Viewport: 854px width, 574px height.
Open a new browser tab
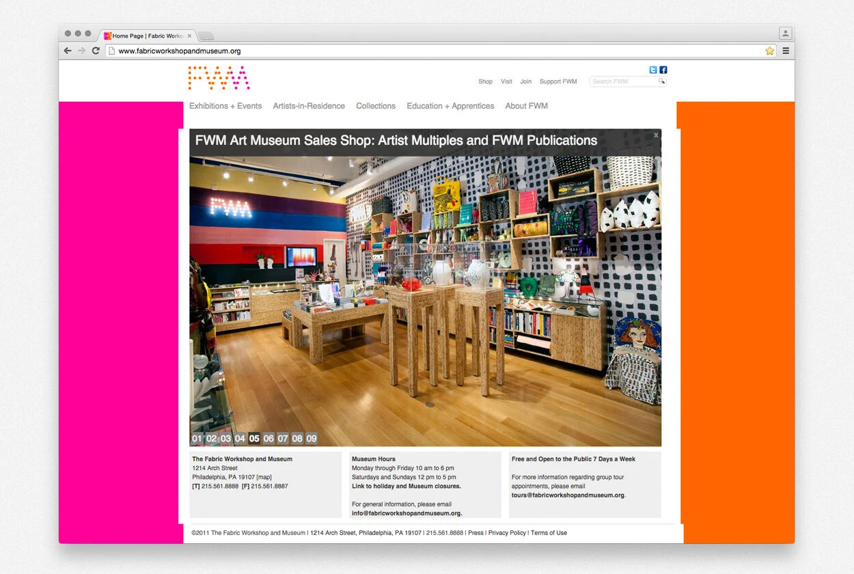point(206,36)
